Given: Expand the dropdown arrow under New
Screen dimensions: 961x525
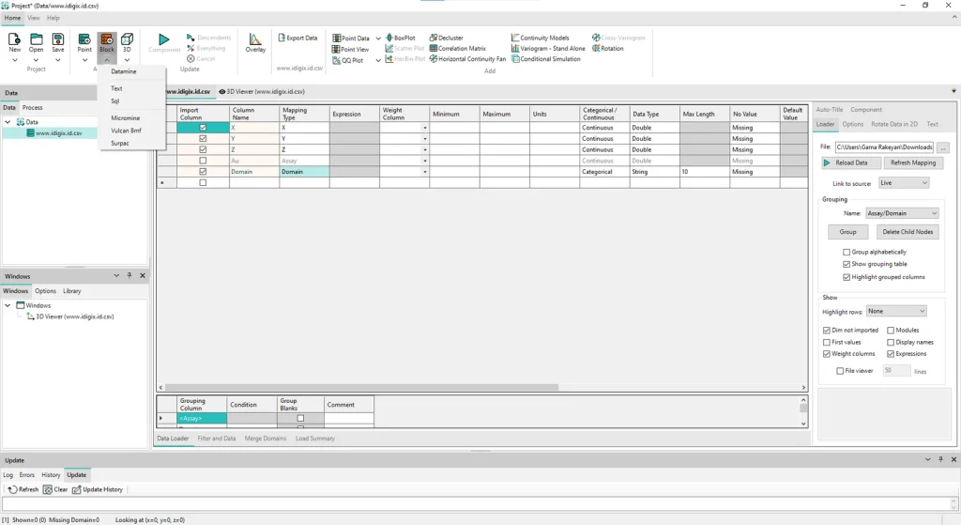Looking at the screenshot, I should 14,60.
